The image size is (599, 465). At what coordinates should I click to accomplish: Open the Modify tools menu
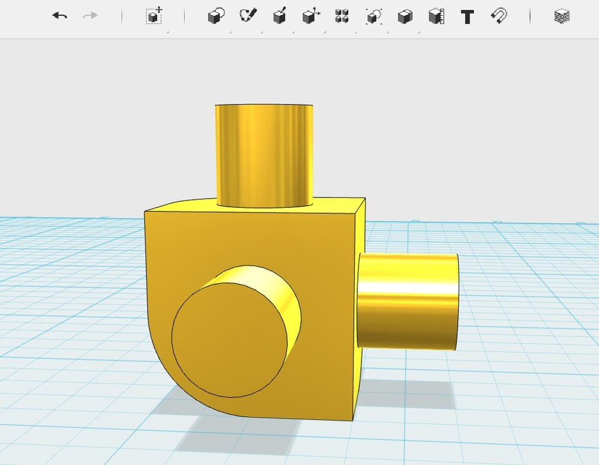tap(311, 16)
